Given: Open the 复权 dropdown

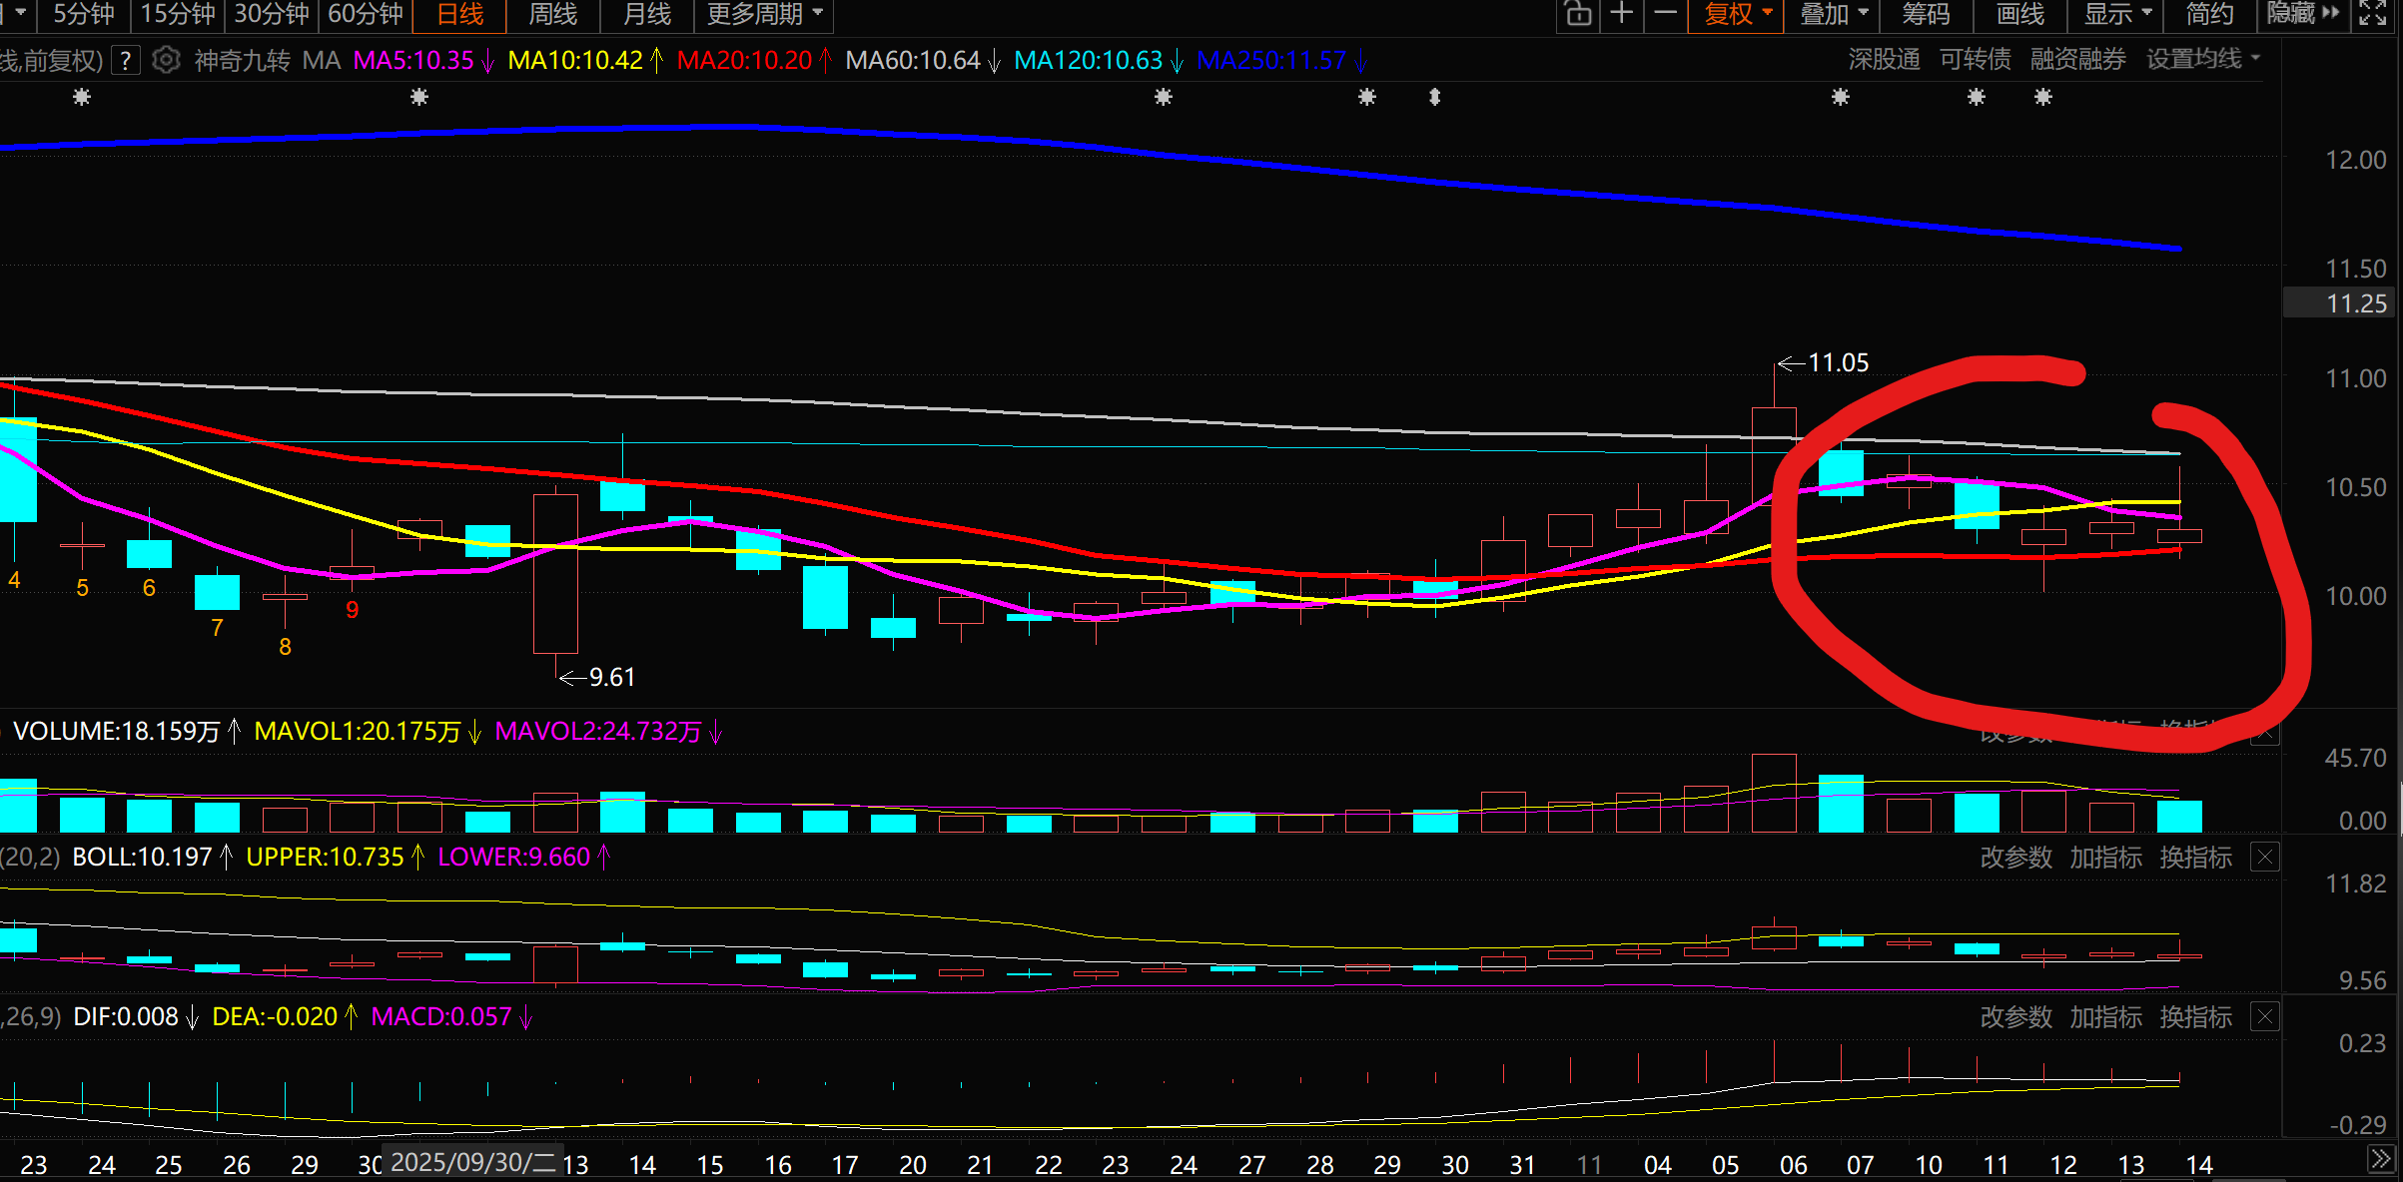Looking at the screenshot, I should pos(1737,14).
